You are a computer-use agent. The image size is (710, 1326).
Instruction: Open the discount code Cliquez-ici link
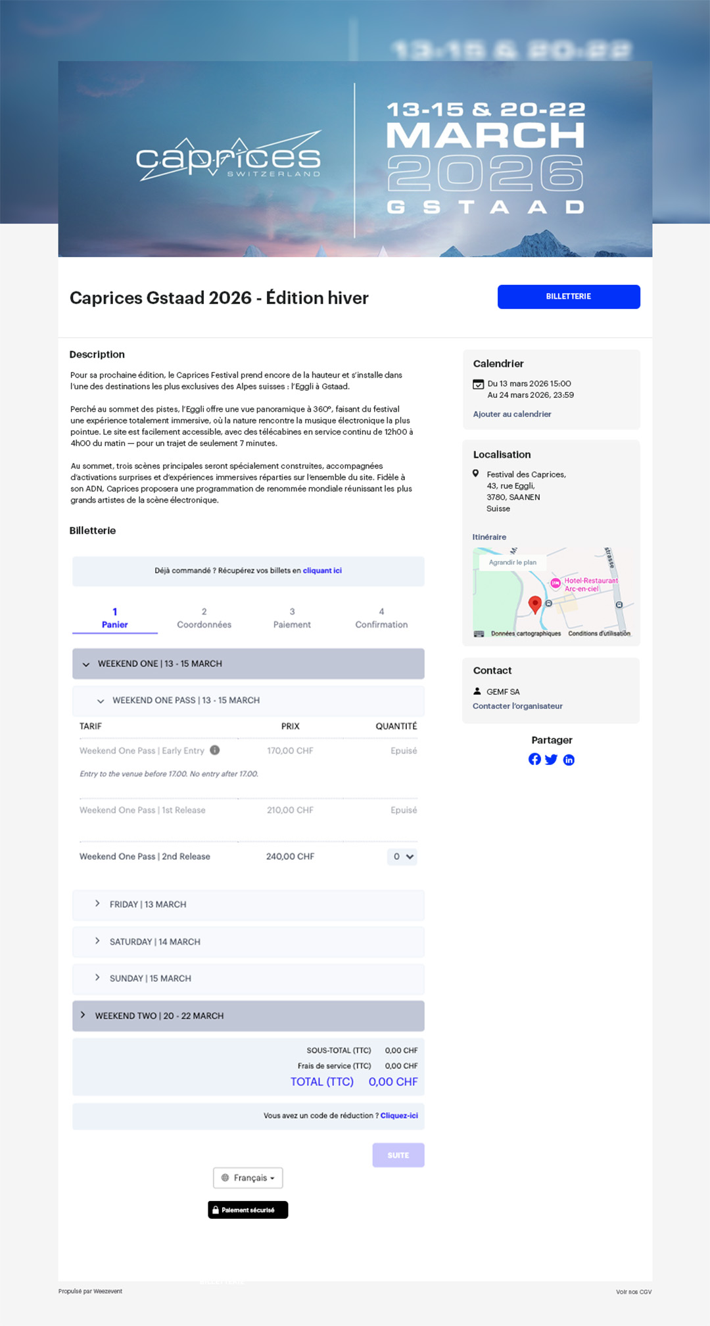tap(399, 1116)
